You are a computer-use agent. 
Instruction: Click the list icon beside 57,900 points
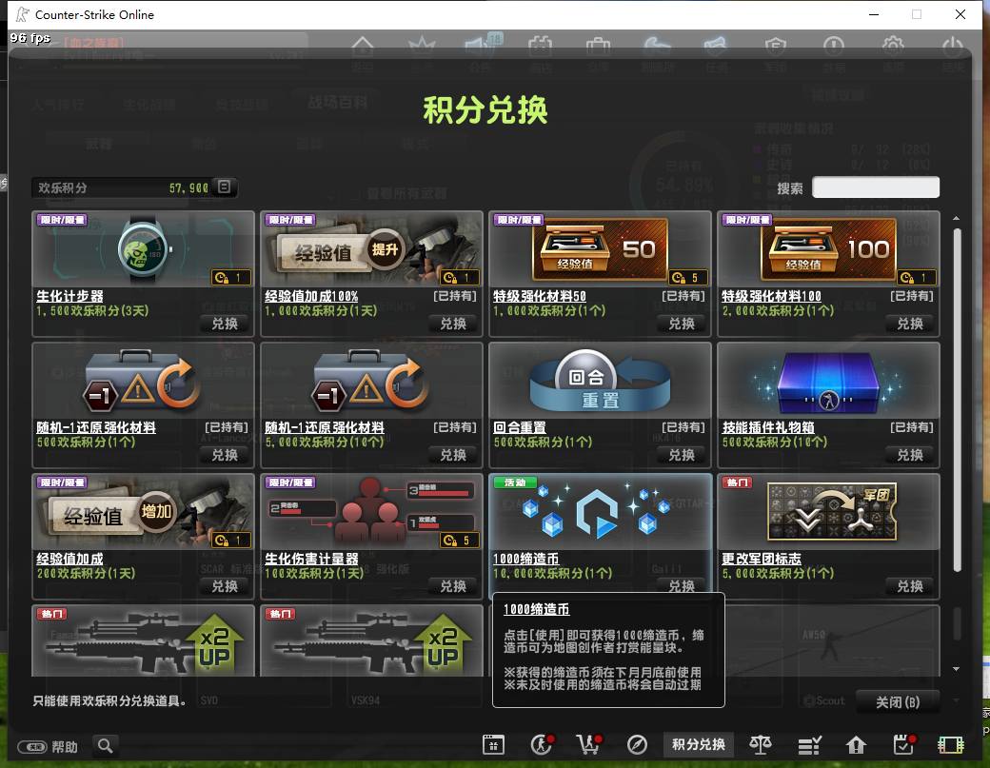(x=224, y=187)
